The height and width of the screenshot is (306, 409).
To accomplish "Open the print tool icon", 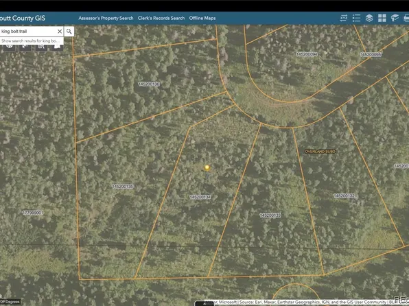I will tap(406, 18).
